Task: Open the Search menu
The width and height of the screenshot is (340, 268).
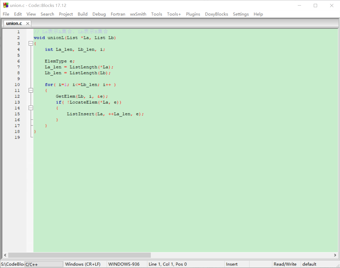Action: 47,14
